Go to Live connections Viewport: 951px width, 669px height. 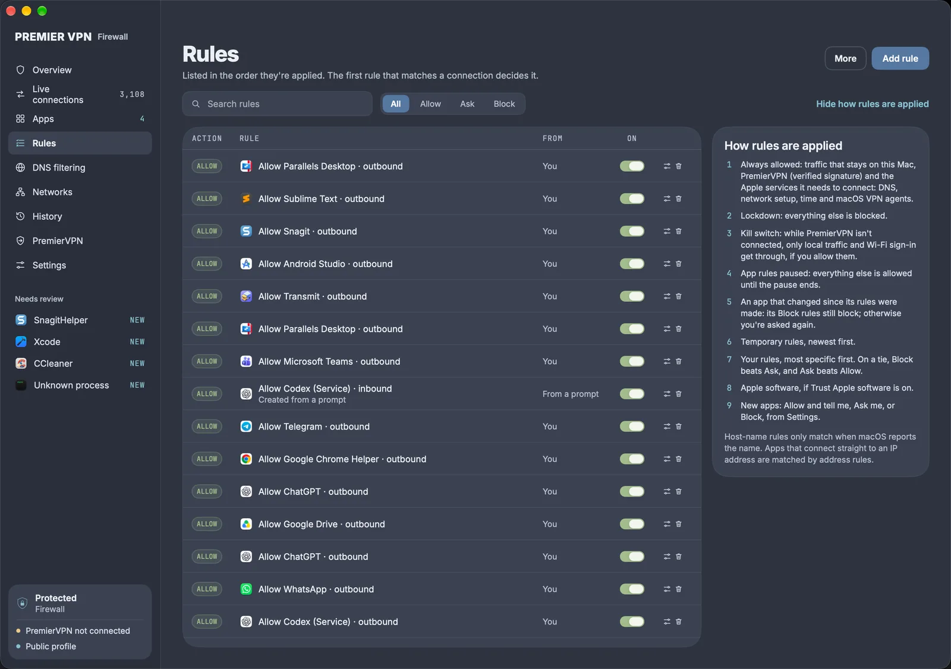point(80,94)
